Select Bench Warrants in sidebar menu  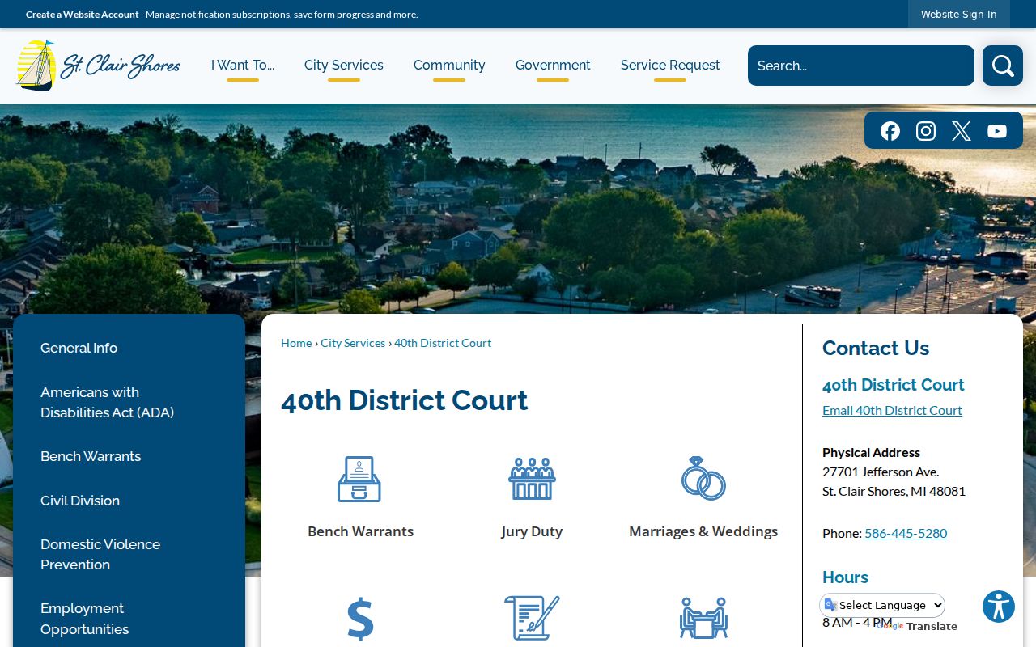point(91,456)
